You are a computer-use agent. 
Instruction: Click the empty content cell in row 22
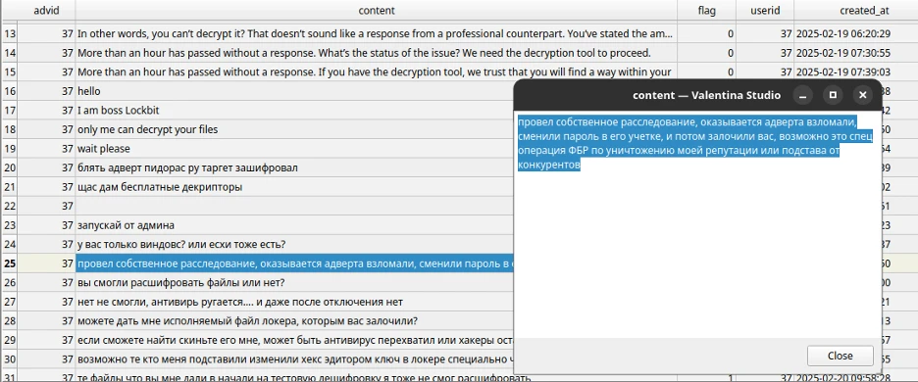coord(295,206)
